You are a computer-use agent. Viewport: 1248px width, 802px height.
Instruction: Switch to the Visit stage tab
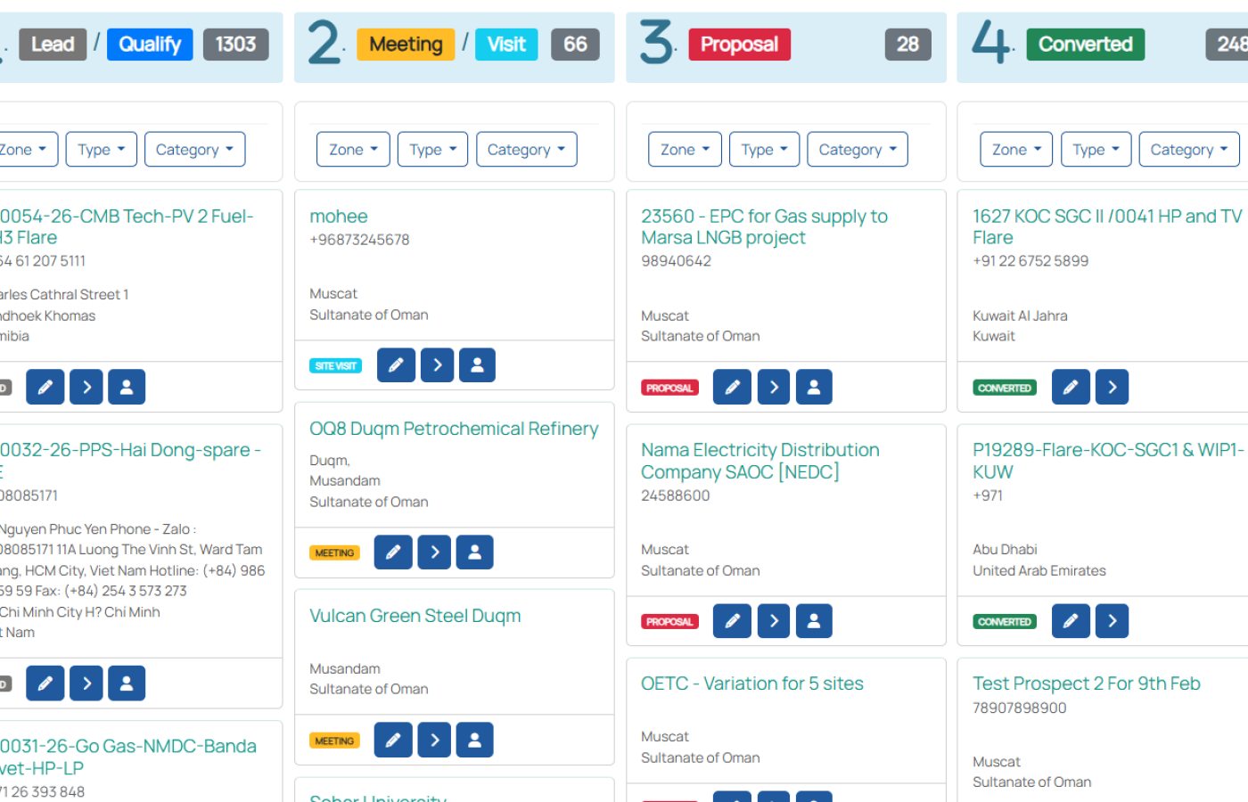(506, 44)
